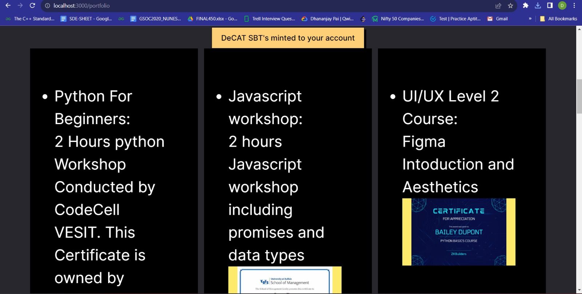Click the 'Figma Intoduction and Aesthetics' text
The image size is (582, 294).
pyautogui.click(x=458, y=164)
